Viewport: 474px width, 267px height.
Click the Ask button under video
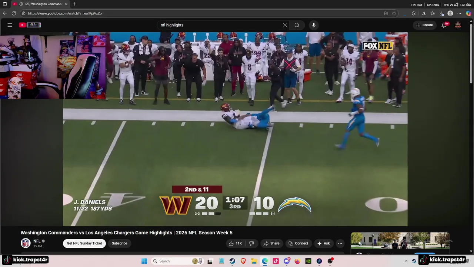click(x=323, y=243)
